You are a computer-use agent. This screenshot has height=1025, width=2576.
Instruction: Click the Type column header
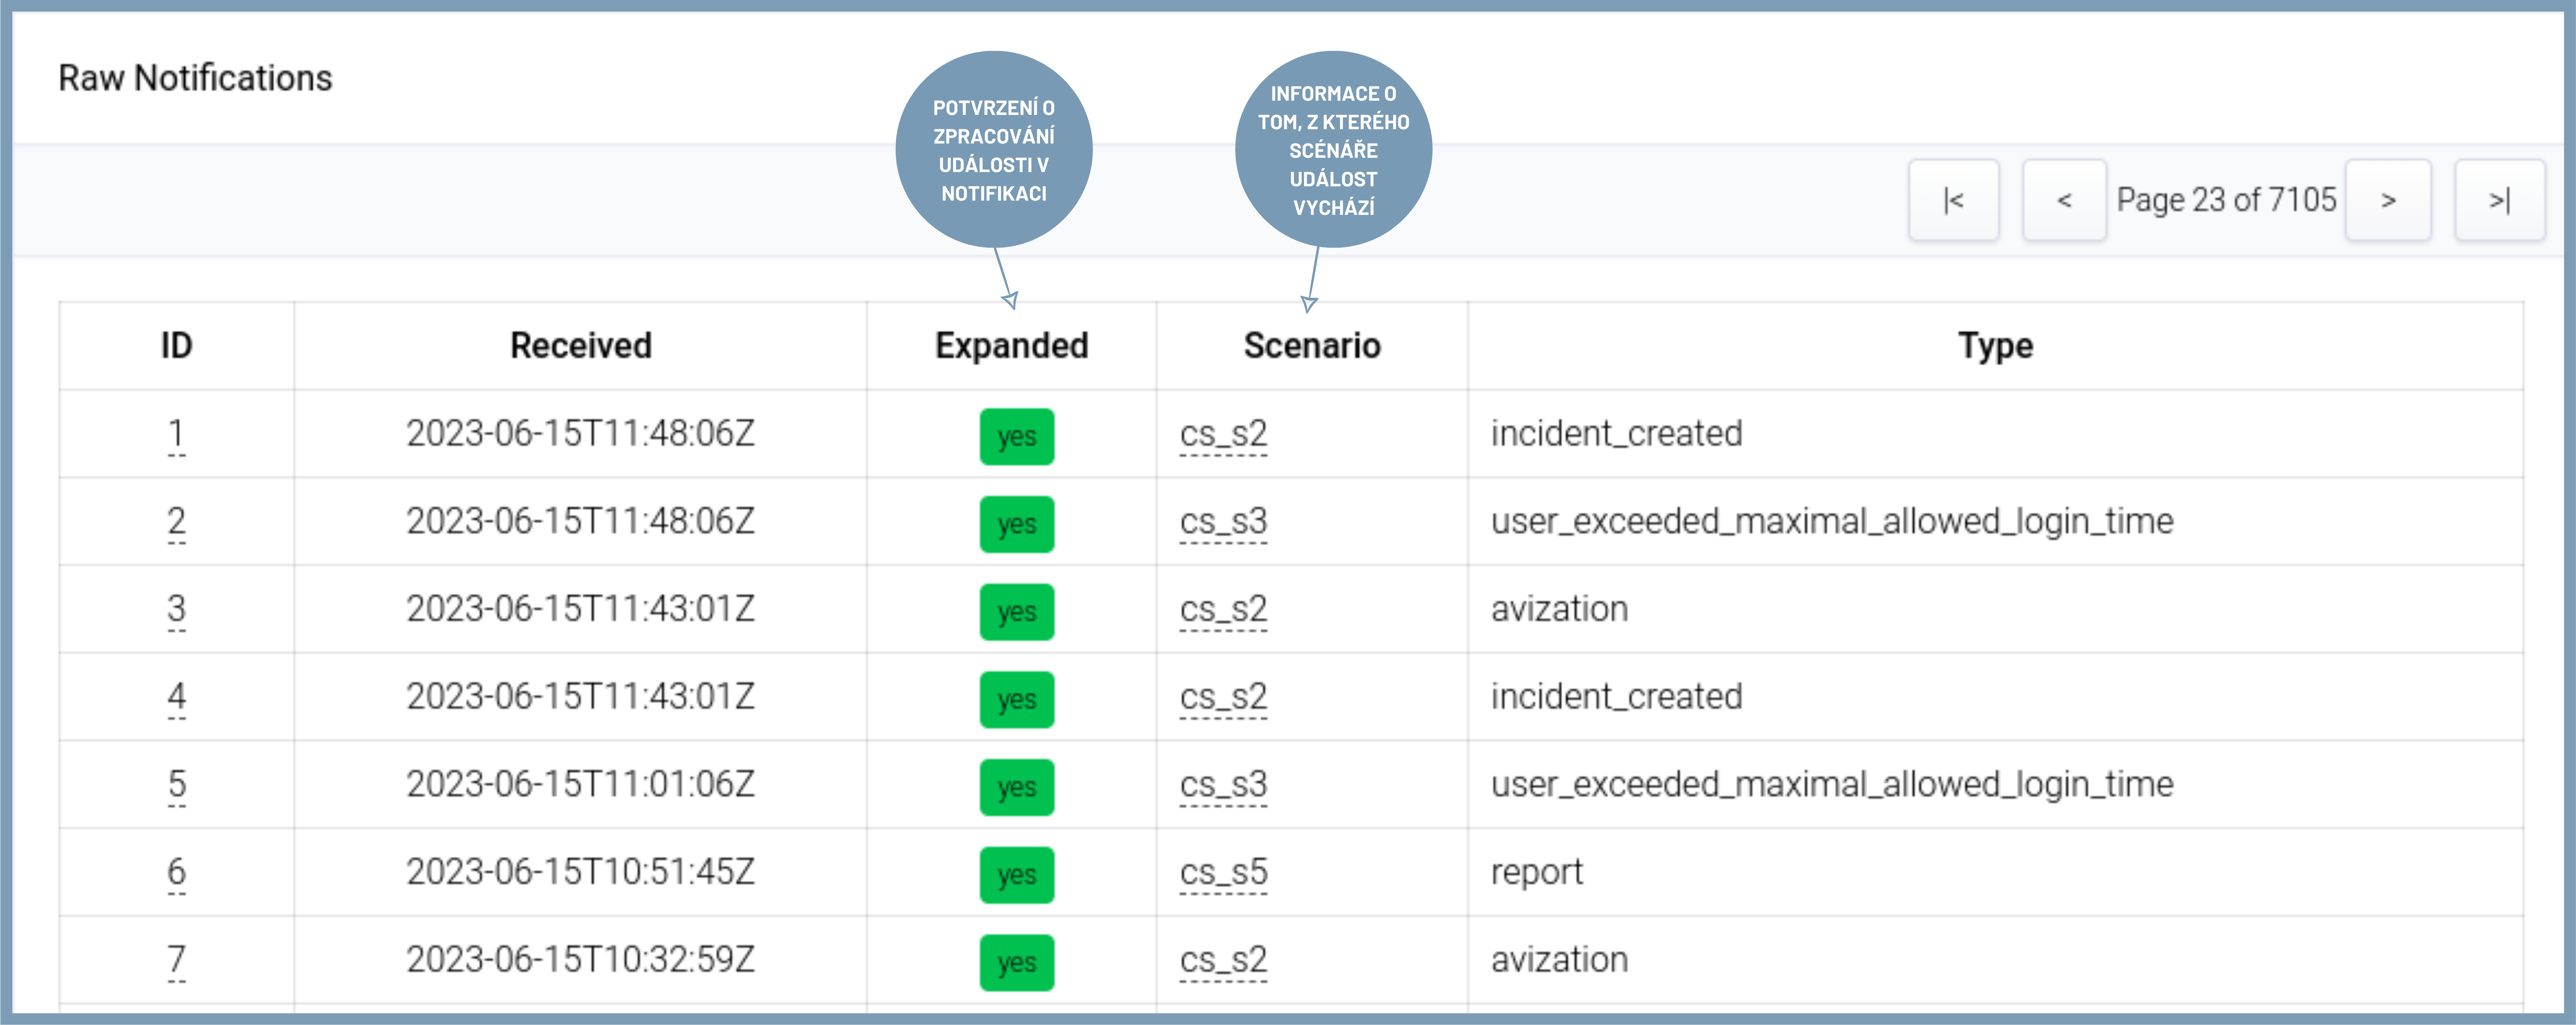coord(1995,346)
